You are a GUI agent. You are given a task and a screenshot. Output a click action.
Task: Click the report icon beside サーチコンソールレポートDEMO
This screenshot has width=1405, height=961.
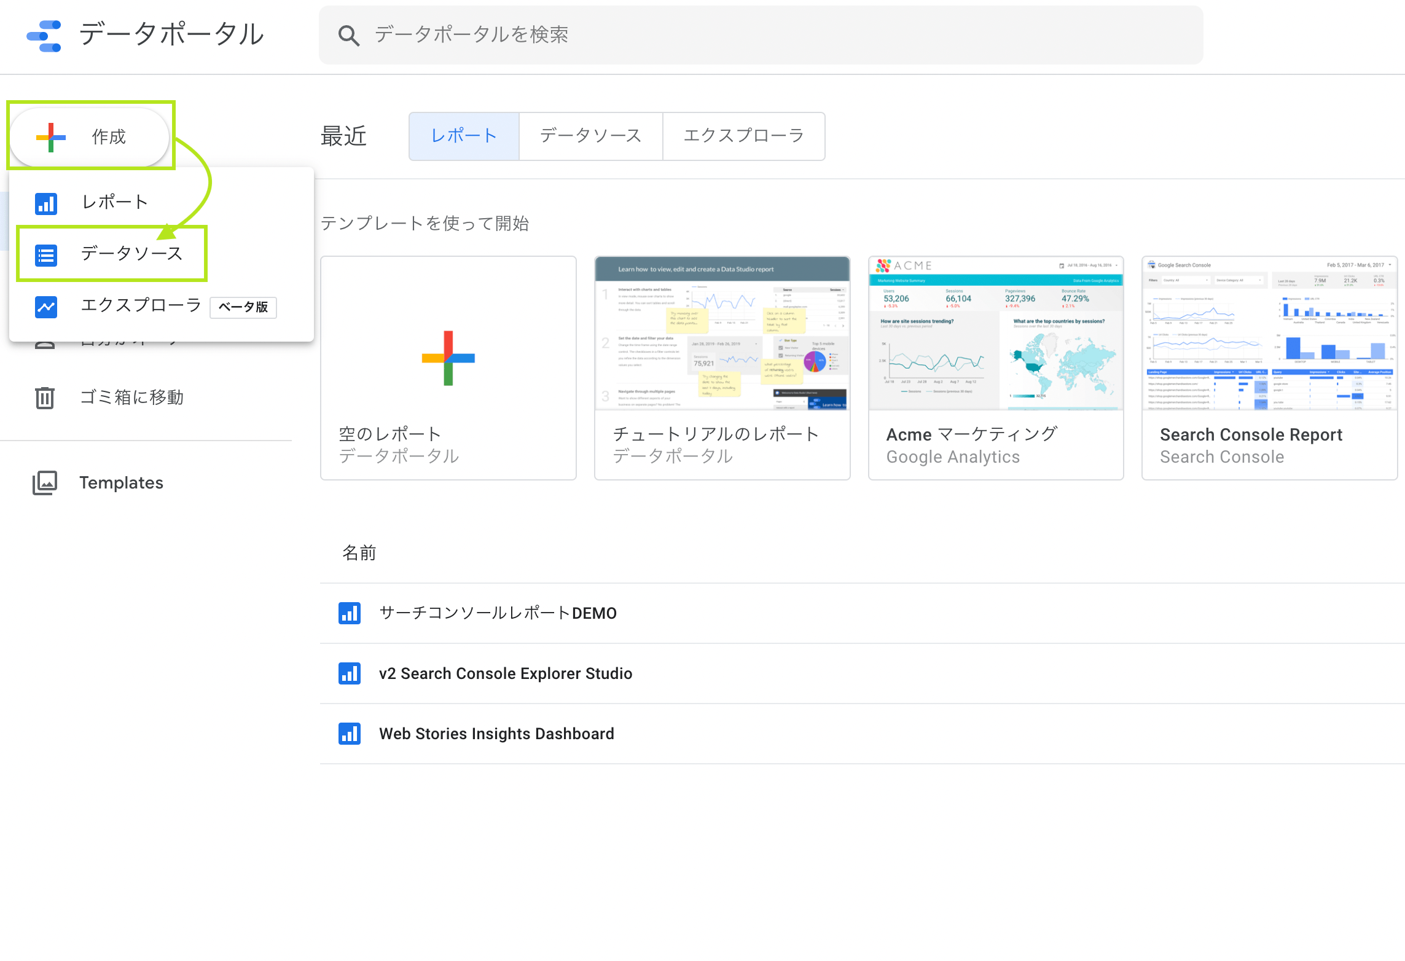(x=349, y=613)
